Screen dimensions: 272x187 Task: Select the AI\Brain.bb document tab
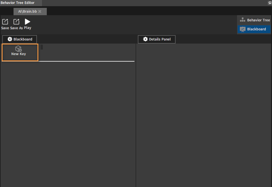[30, 12]
